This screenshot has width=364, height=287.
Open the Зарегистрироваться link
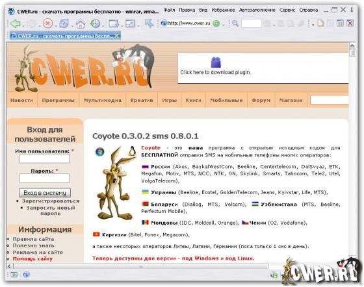pos(51,201)
